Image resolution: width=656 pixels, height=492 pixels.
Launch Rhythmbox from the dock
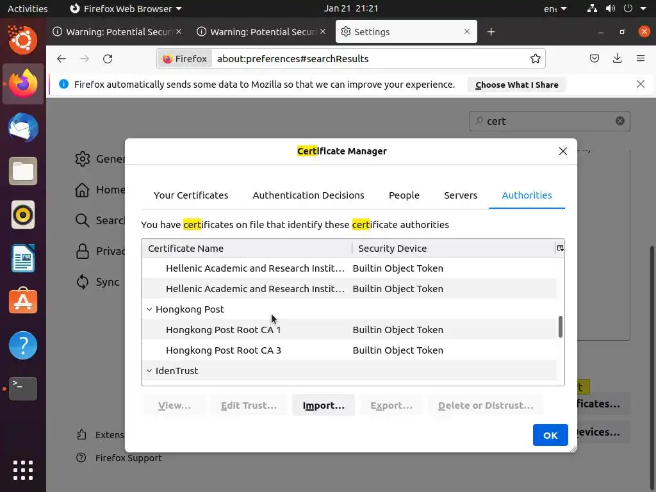[23, 215]
